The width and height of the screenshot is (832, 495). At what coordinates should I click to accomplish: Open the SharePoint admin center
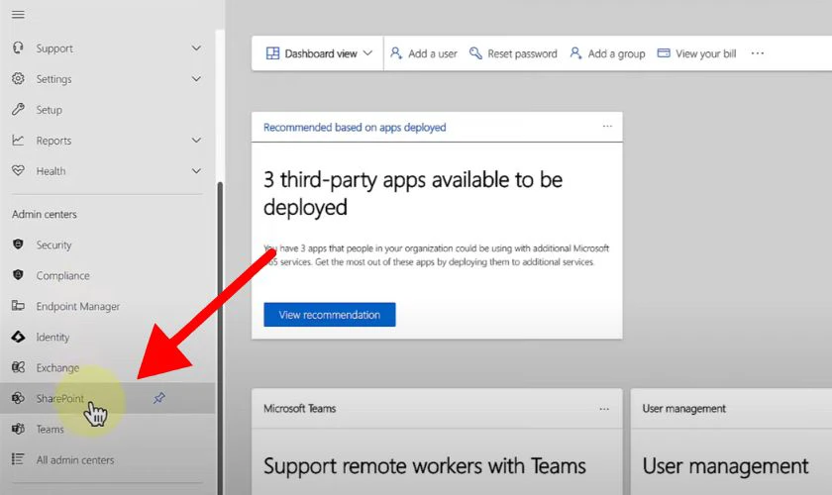point(107,398)
